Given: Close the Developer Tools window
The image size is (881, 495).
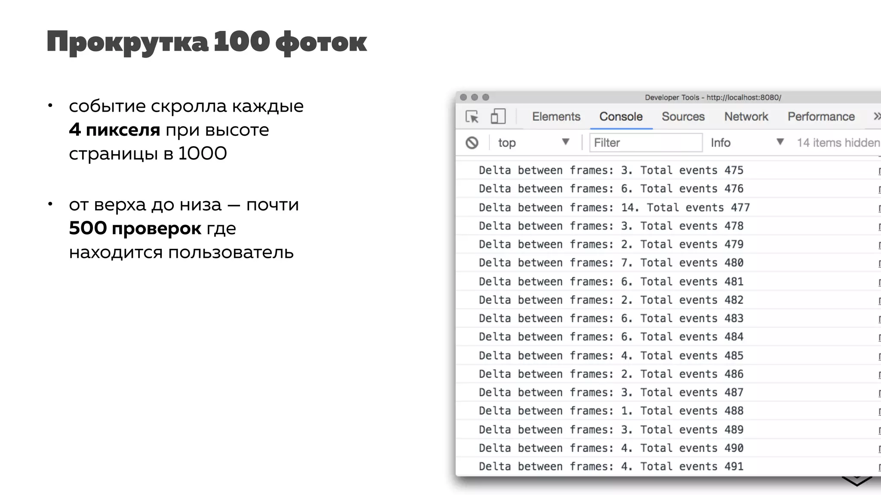Looking at the screenshot, I should (x=463, y=97).
